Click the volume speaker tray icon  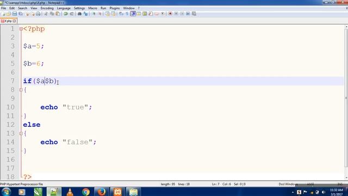click(324, 192)
